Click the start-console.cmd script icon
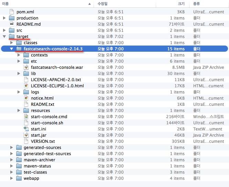The height and width of the screenshot is (187, 229). (x=26, y=116)
